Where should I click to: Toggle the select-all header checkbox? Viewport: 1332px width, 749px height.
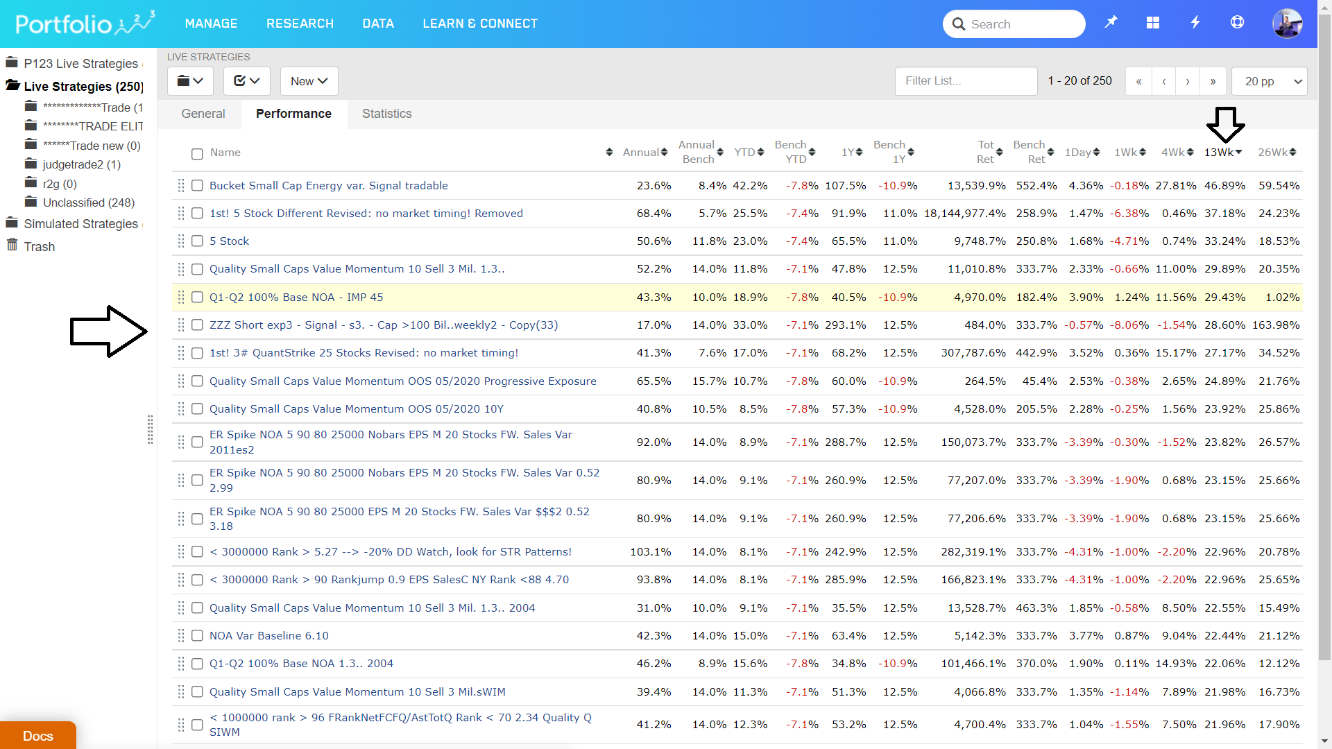pos(197,153)
